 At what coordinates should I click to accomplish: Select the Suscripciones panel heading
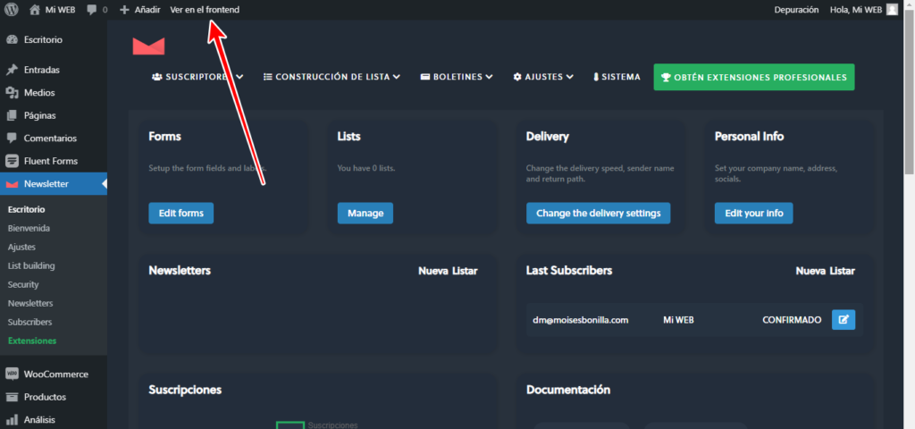click(x=185, y=390)
